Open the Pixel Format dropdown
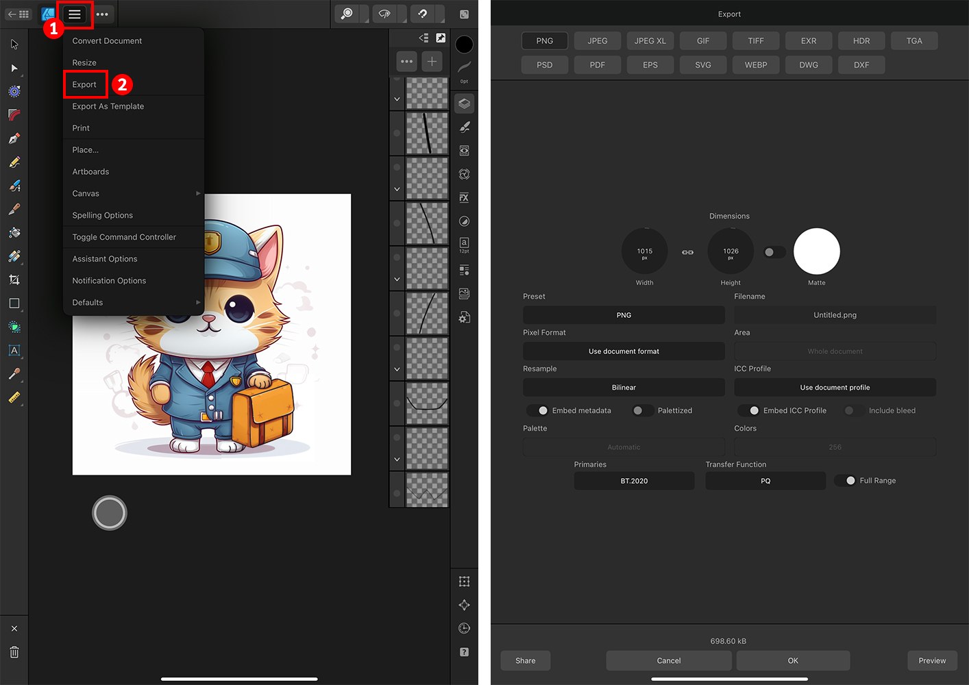Viewport: 969px width, 685px height. click(624, 351)
